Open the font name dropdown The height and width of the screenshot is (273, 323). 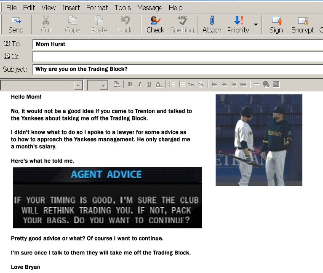pyautogui.click(x=78, y=85)
